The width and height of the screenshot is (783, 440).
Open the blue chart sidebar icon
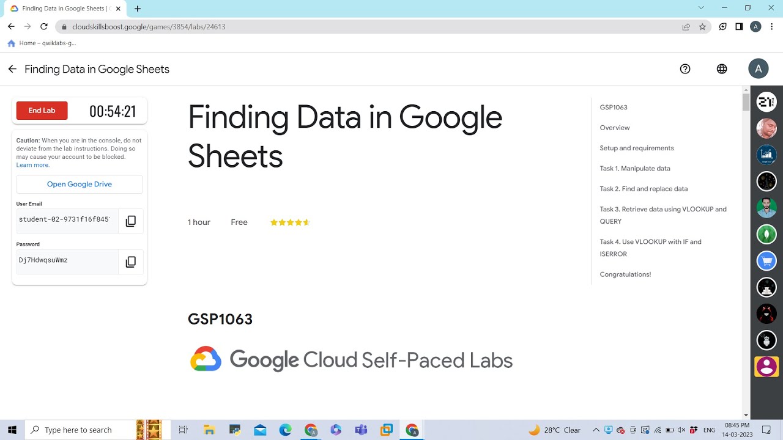(766, 155)
